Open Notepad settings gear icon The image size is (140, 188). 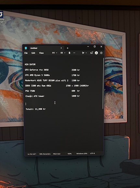(101, 53)
